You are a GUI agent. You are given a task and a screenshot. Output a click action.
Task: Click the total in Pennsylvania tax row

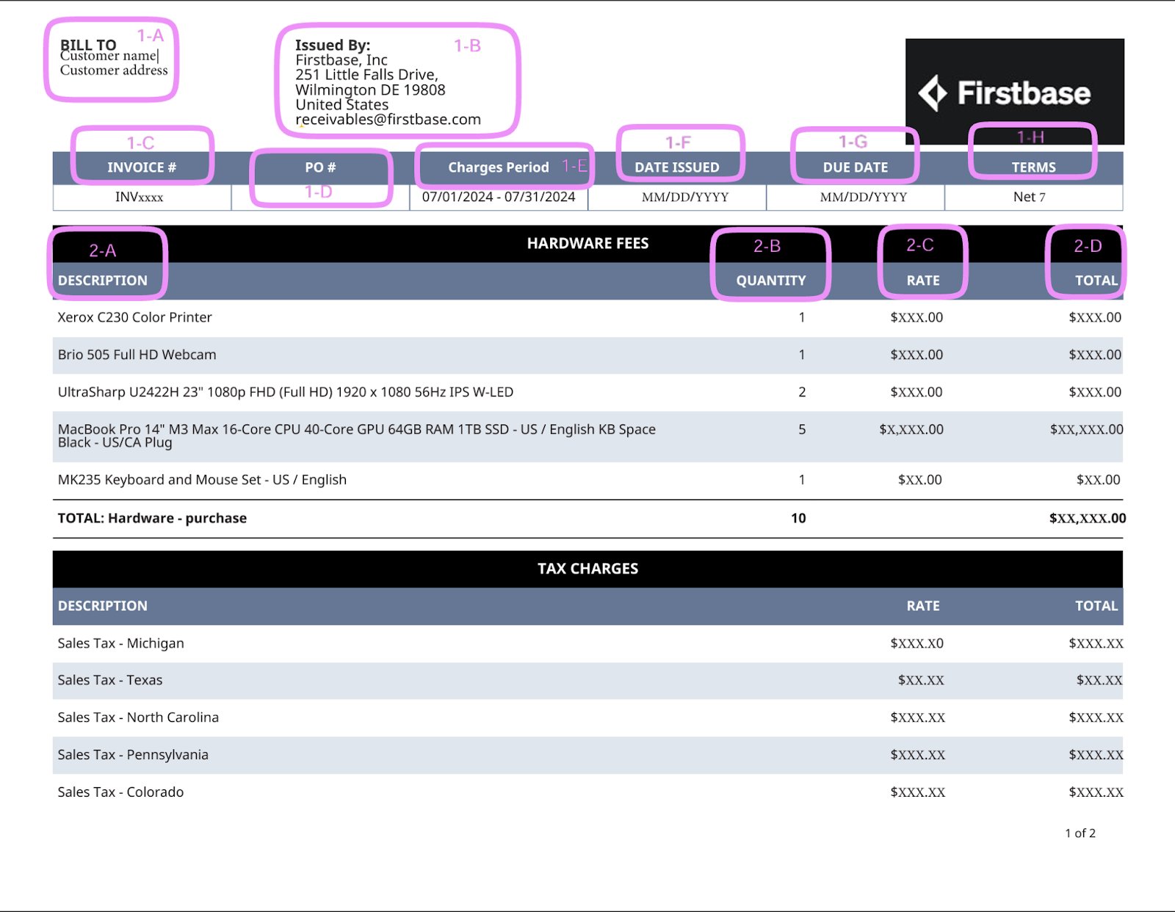click(x=1096, y=755)
